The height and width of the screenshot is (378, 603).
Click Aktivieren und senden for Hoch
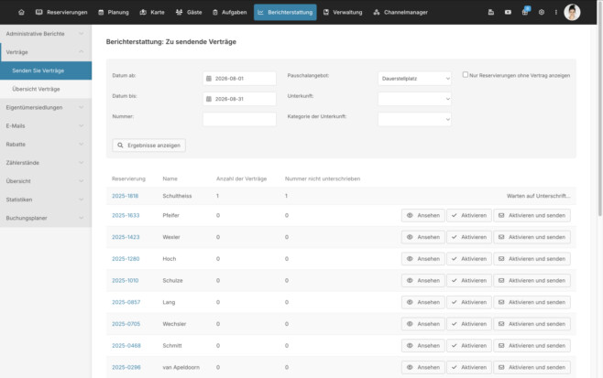coord(532,259)
